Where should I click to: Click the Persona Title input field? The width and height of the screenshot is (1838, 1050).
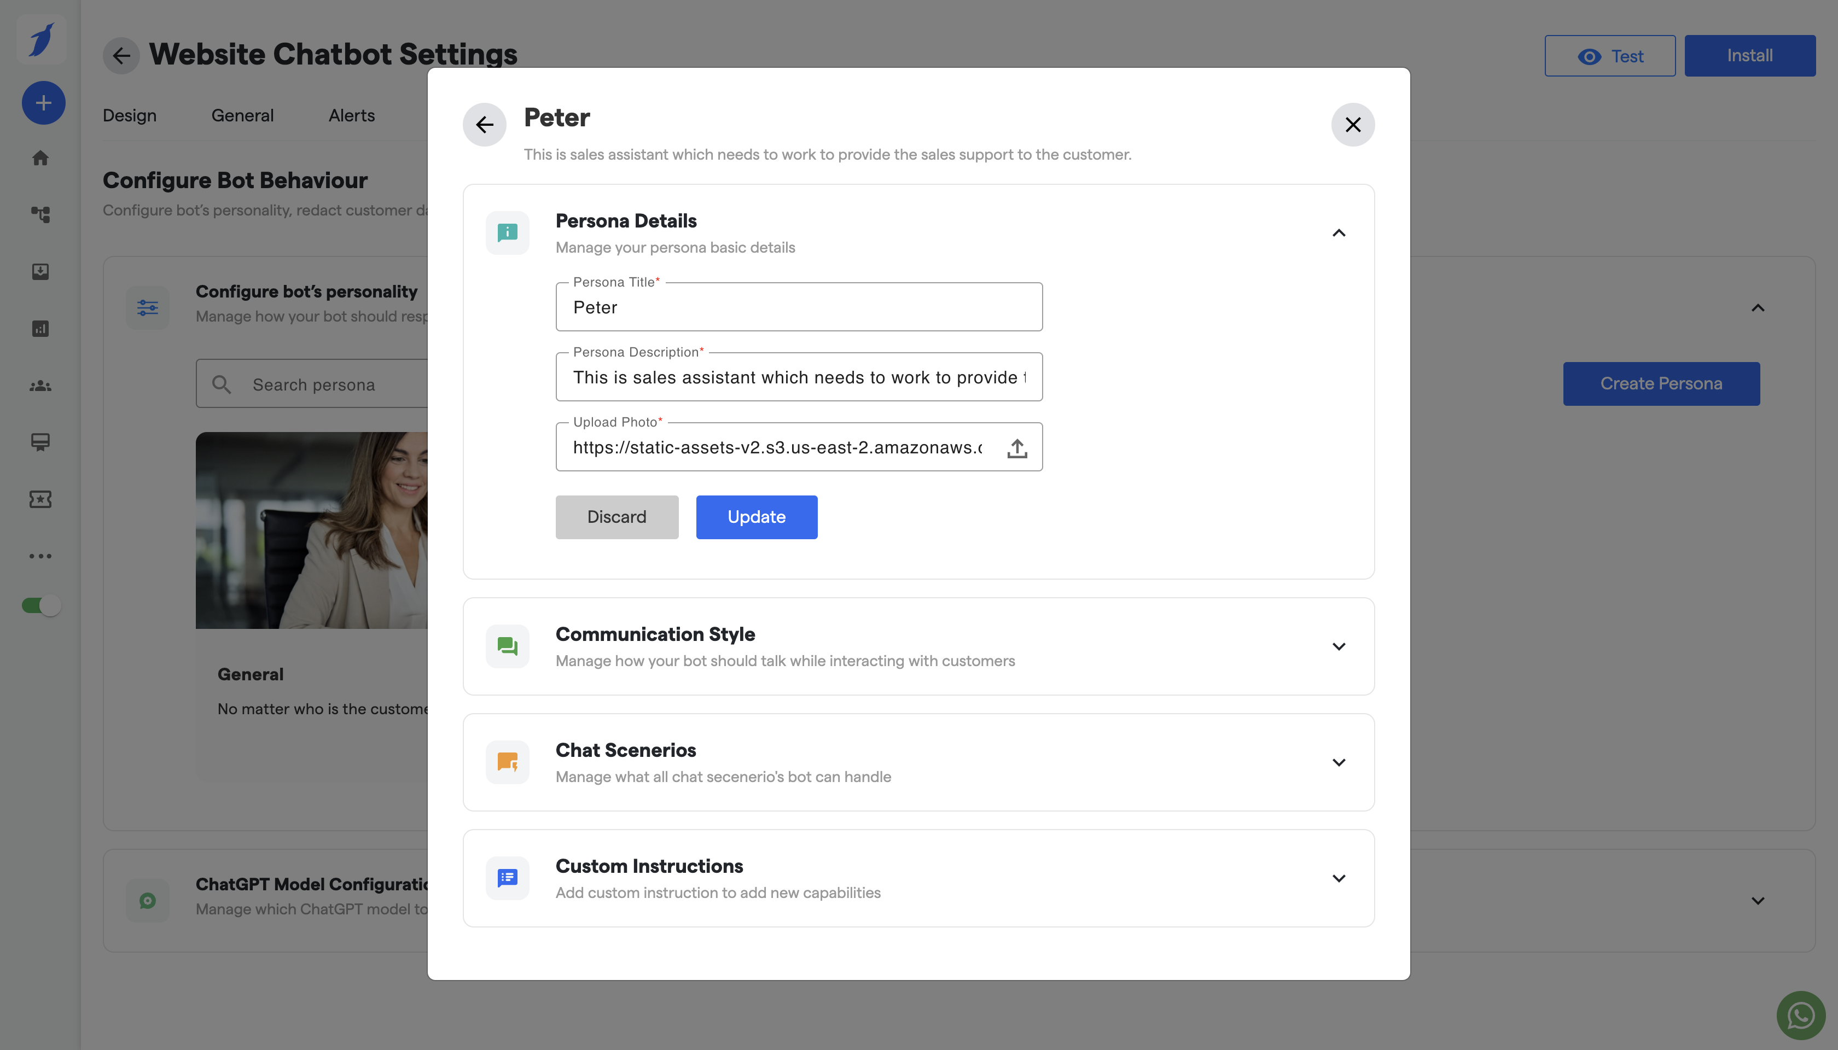click(799, 308)
